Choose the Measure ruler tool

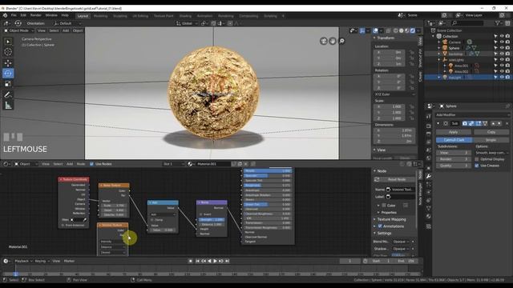click(8, 105)
